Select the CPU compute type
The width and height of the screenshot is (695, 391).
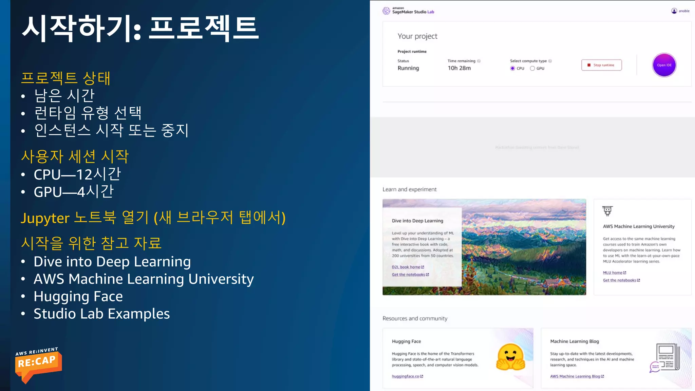click(512, 68)
